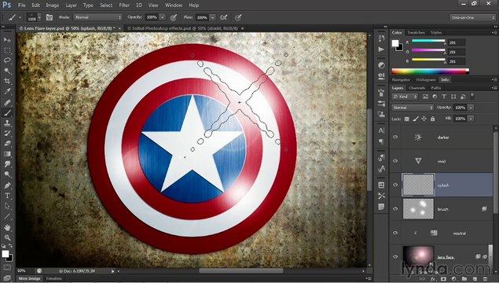Toggle lock all padlock icon

click(432, 119)
